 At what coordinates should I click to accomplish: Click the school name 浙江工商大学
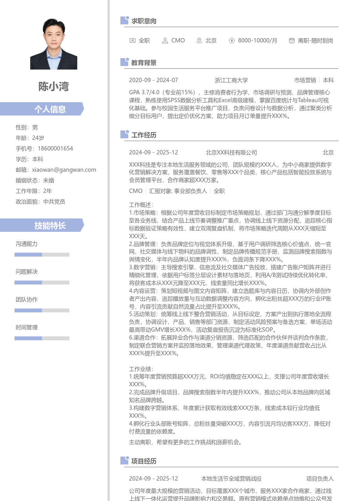[231, 80]
